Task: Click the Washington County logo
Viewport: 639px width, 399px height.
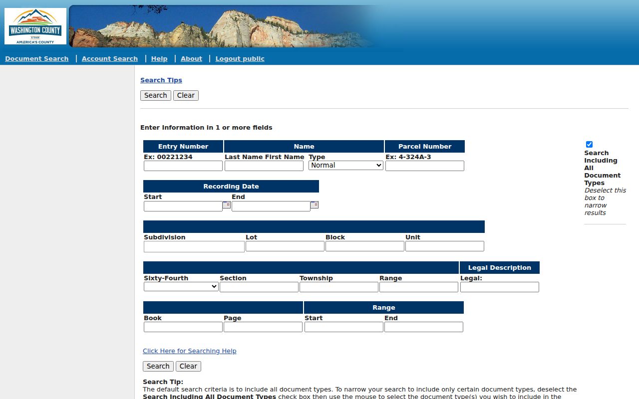Action: pos(35,26)
